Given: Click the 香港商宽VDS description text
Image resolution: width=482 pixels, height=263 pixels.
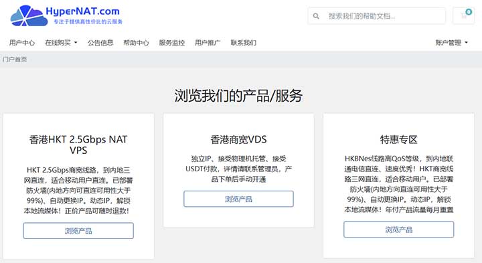Looking at the screenshot, I should point(238,169).
